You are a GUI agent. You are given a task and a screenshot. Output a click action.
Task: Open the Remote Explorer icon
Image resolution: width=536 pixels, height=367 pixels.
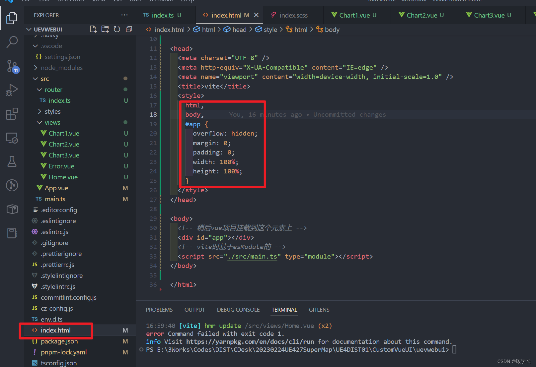point(12,138)
